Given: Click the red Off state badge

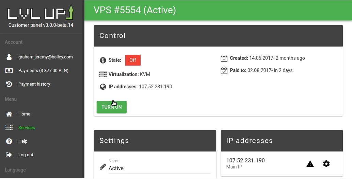Looking at the screenshot, I should [133, 60].
